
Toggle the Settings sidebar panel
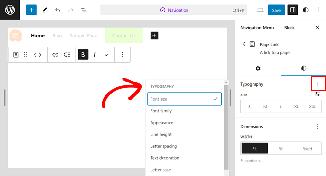pyautogui.click(x=292, y=10)
